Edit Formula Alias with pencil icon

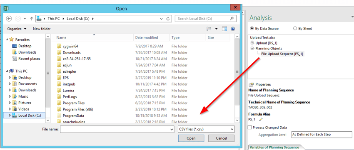261,119
